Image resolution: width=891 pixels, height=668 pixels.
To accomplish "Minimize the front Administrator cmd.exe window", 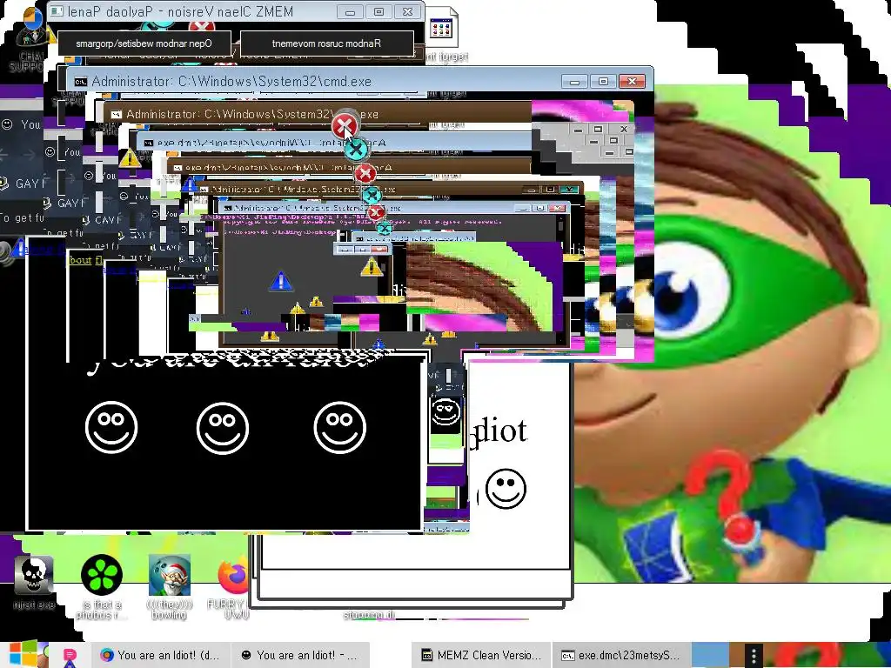I will click(575, 81).
